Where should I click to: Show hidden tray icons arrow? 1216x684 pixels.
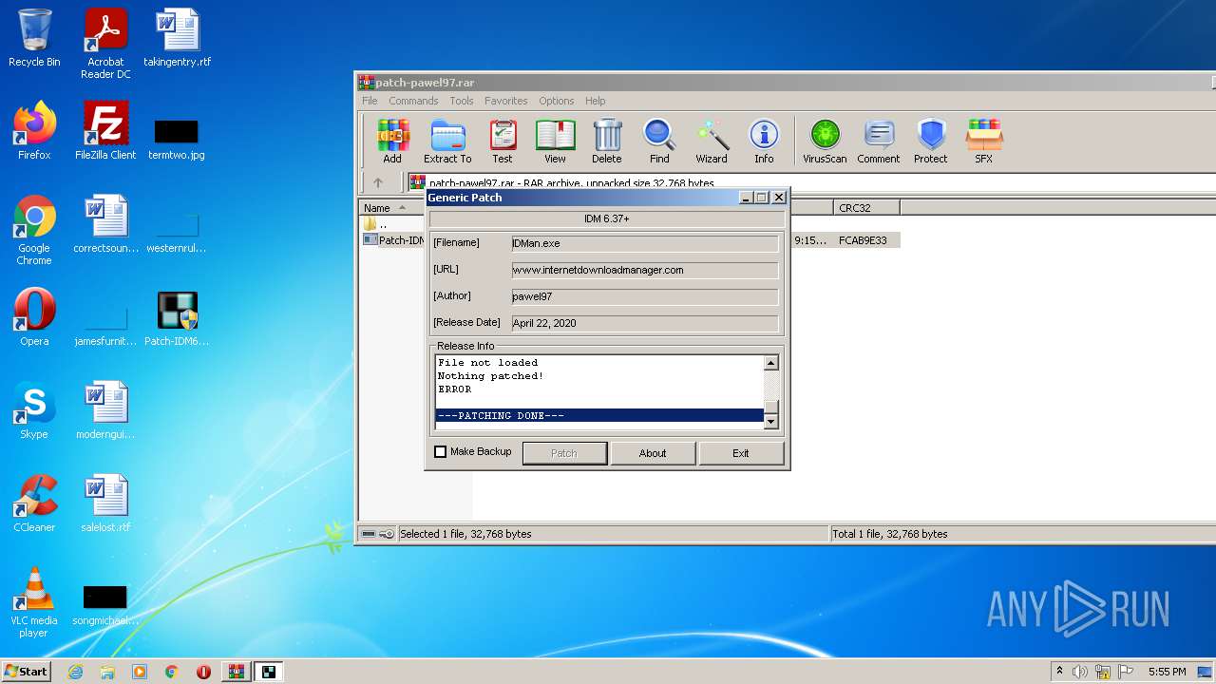point(1059,672)
